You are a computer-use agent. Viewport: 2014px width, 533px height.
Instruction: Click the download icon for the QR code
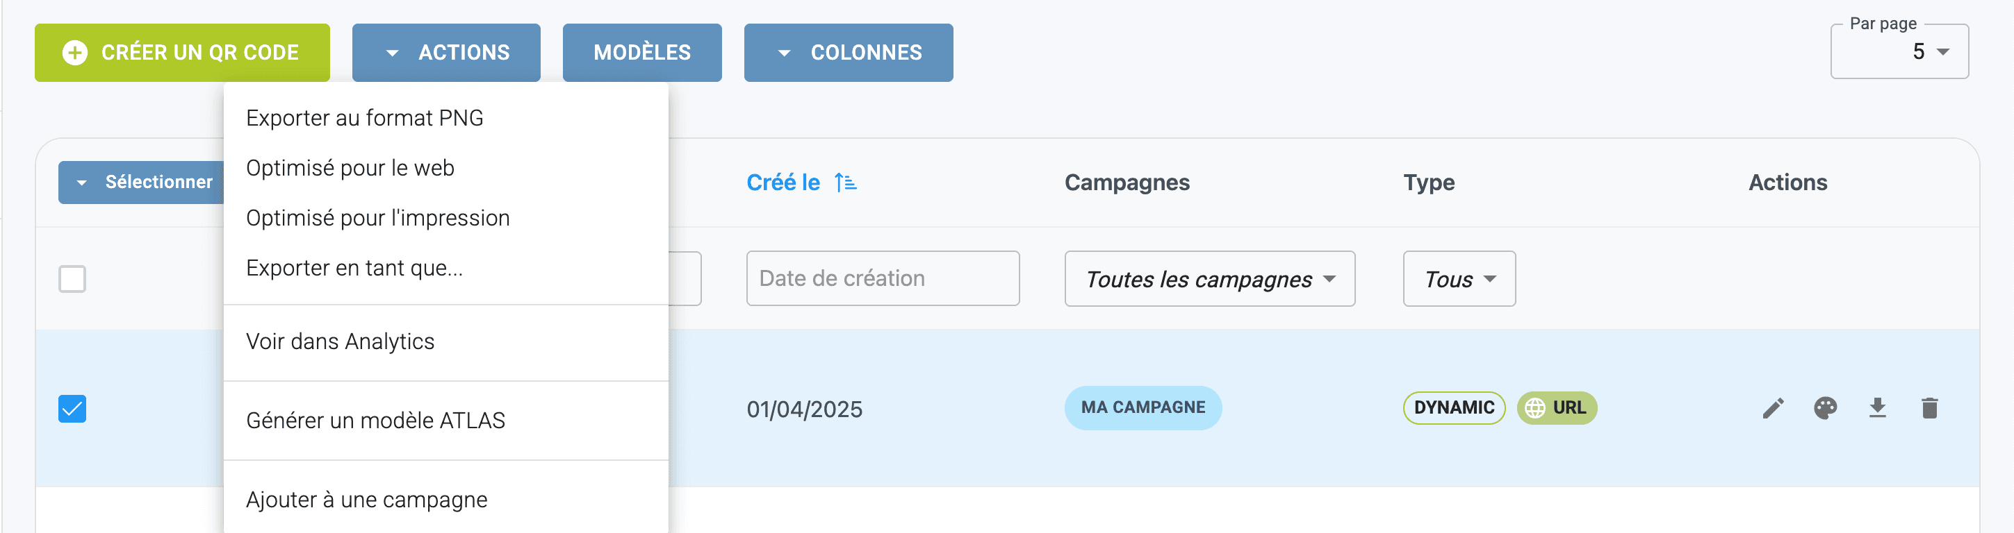click(1877, 408)
